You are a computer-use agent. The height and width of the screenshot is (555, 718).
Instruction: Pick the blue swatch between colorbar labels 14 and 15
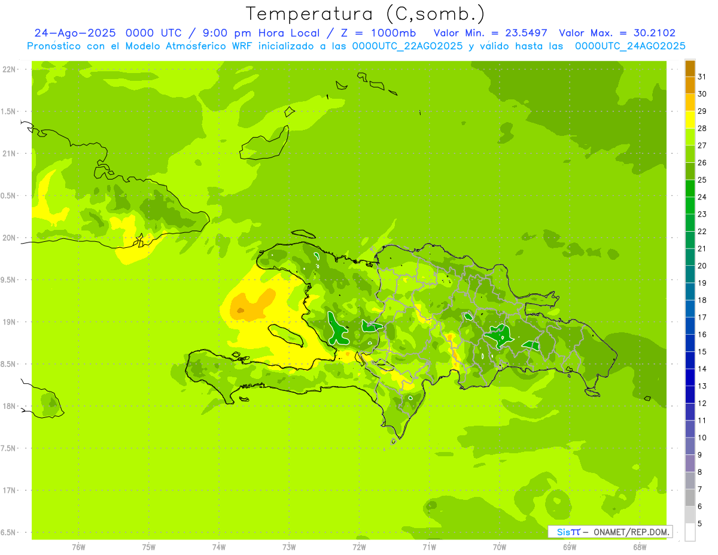(690, 360)
